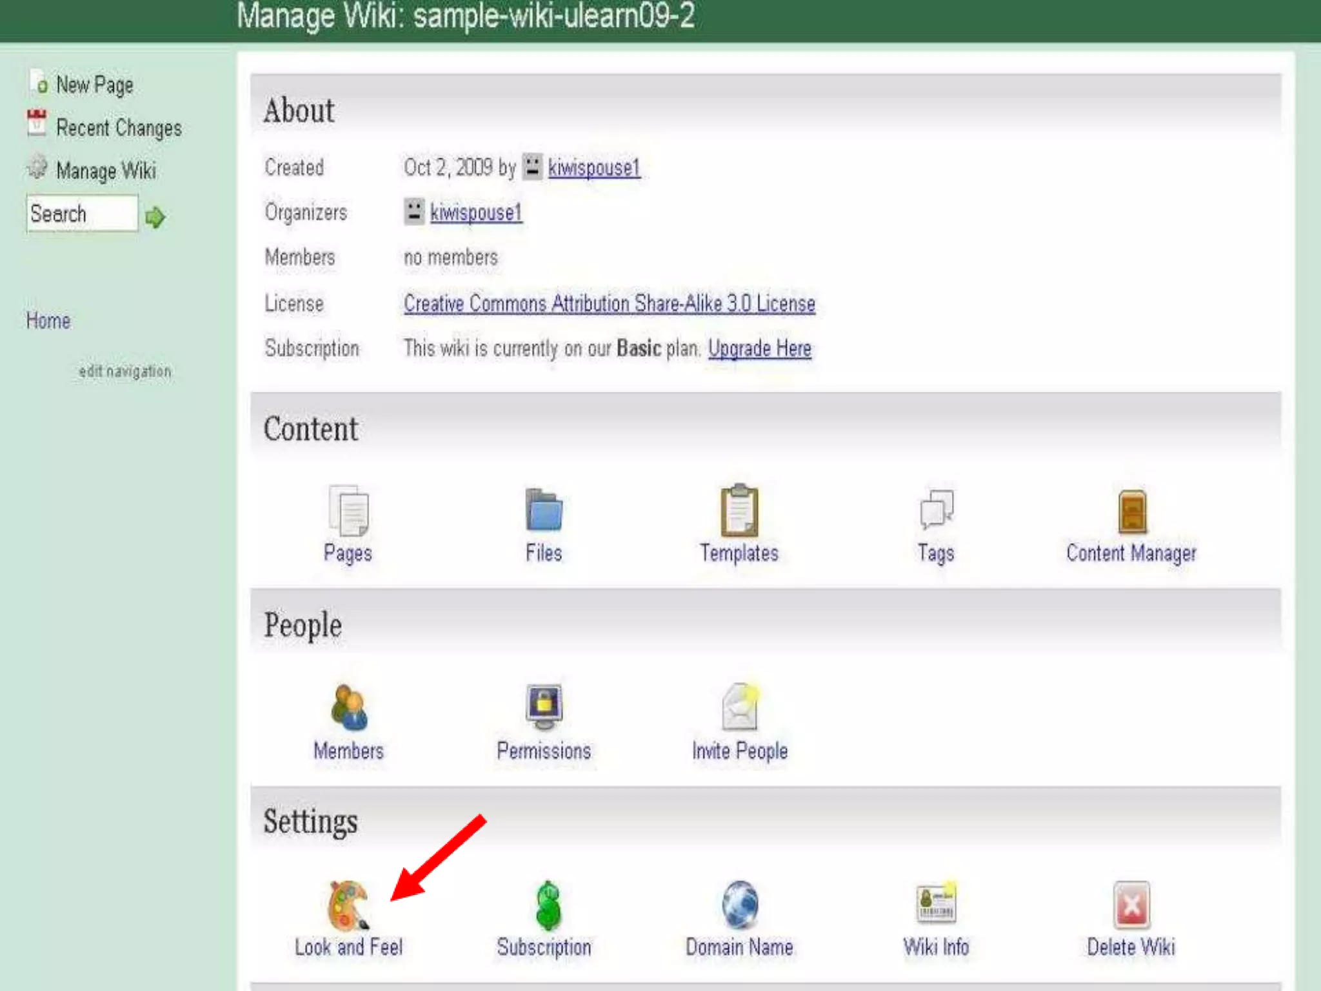Screen dimensions: 1321x991
Task: Open the Content Manager cabinet icon
Action: click(1131, 511)
